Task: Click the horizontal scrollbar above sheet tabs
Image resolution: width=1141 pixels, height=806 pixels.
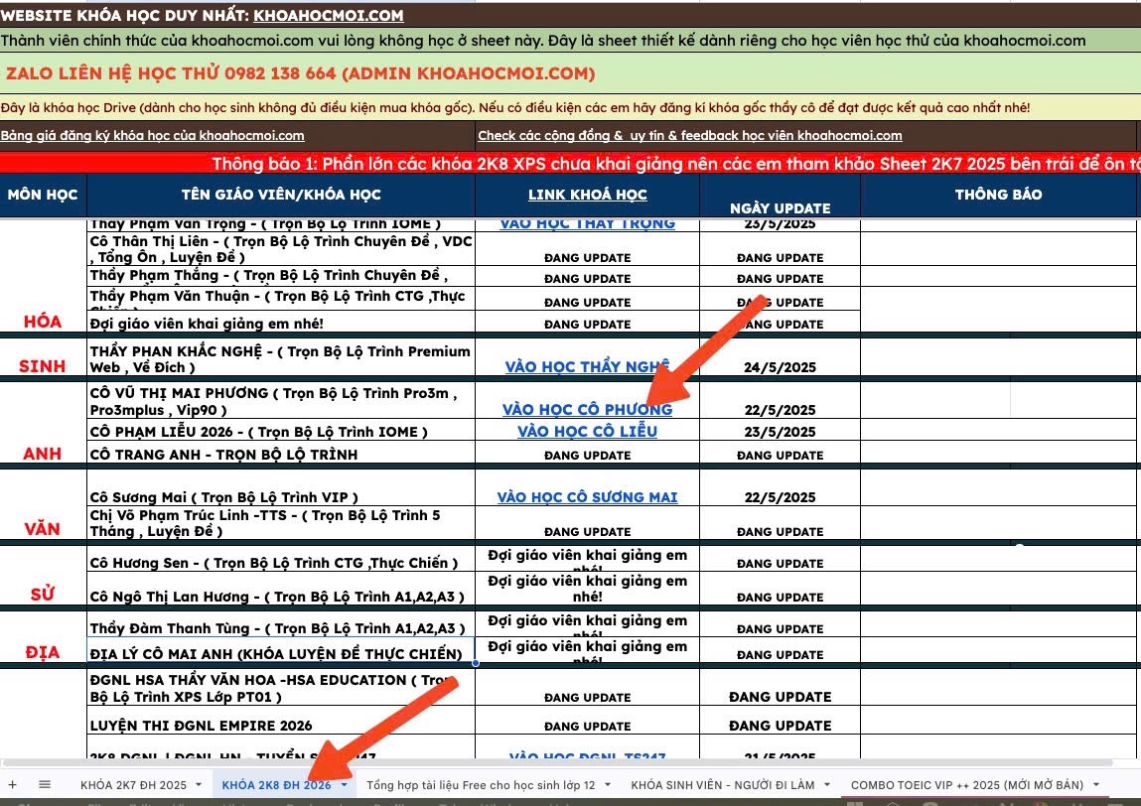Action: coord(557,762)
